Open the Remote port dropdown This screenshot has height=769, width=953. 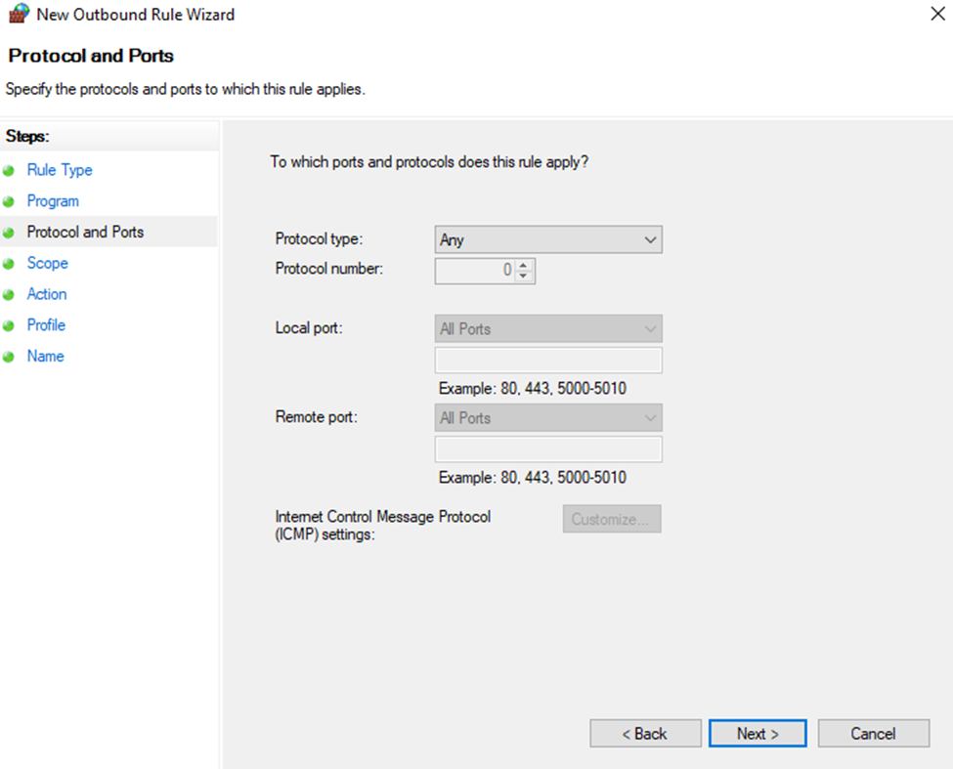pyautogui.click(x=548, y=418)
